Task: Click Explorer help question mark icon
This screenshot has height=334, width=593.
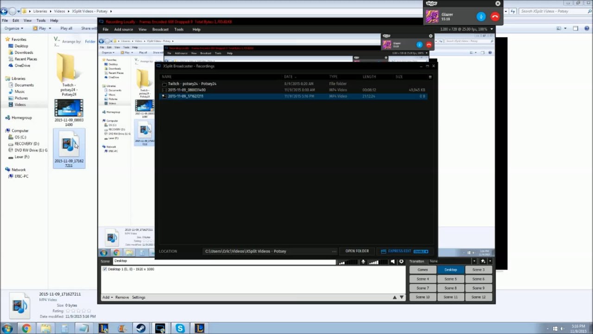Action: tap(587, 28)
